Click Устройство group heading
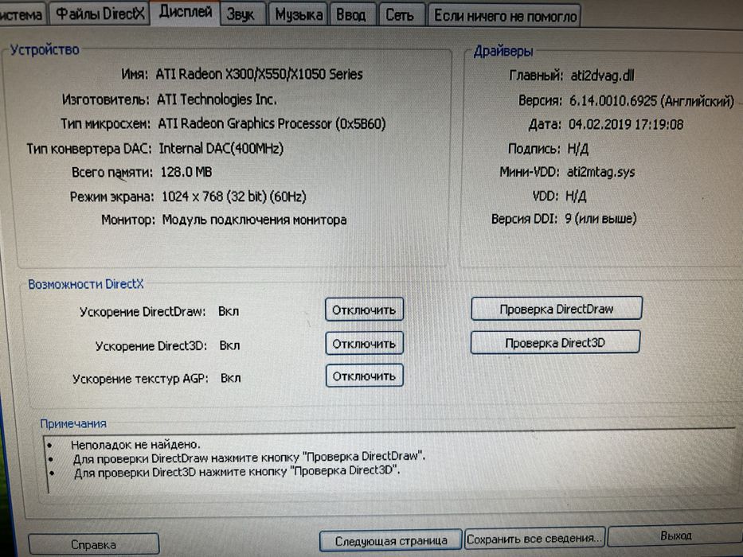The height and width of the screenshot is (557, 743). point(45,49)
